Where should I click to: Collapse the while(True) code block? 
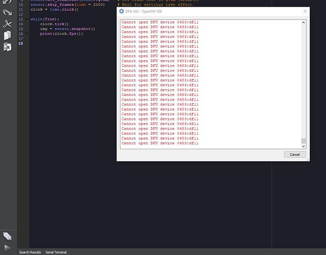(x=26, y=19)
